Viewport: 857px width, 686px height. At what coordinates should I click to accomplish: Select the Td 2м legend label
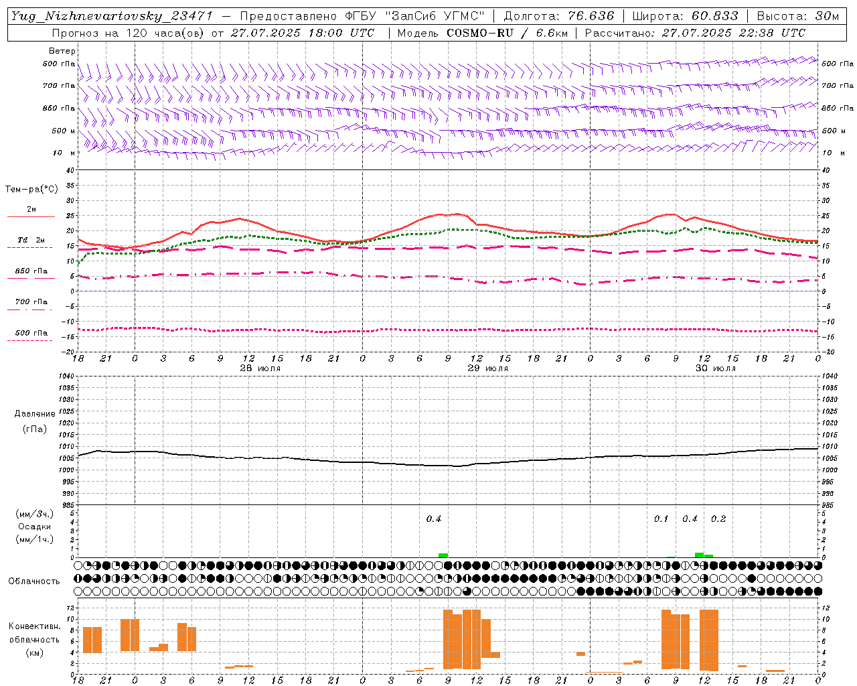click(x=31, y=240)
